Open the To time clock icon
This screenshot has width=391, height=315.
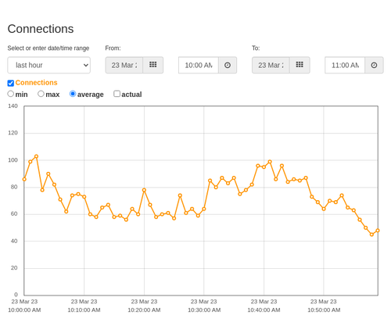pos(374,65)
